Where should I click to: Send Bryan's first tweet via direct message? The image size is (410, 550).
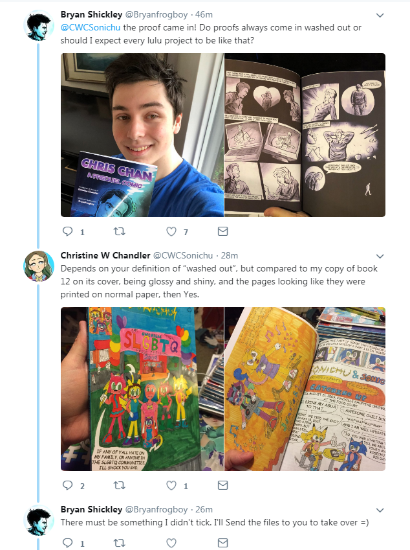tap(223, 231)
